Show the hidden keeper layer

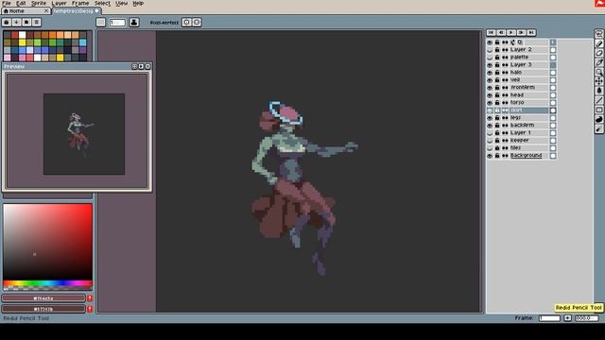(x=490, y=141)
